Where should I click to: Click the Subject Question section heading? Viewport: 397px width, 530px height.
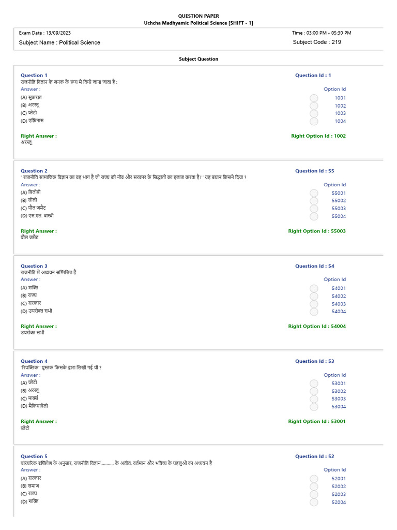[198, 59]
